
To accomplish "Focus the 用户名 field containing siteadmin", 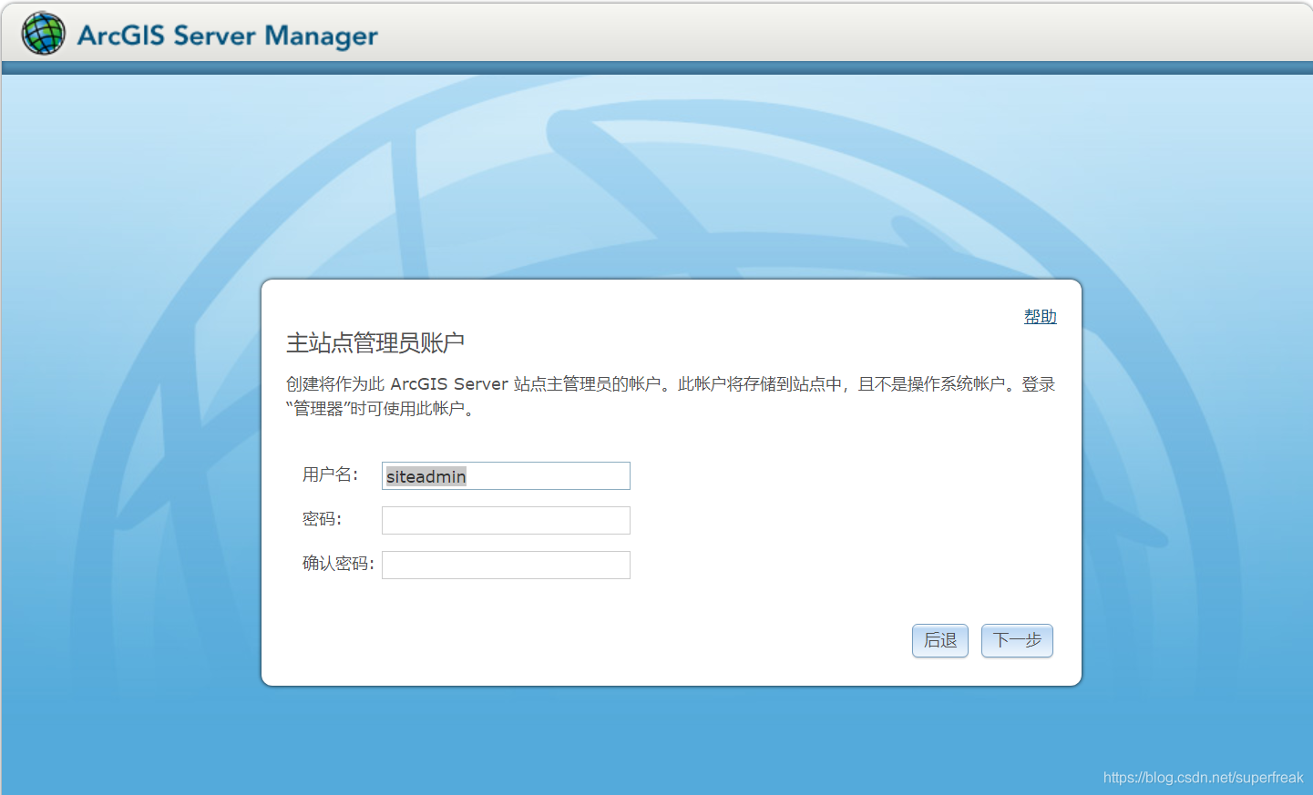I will click(506, 475).
